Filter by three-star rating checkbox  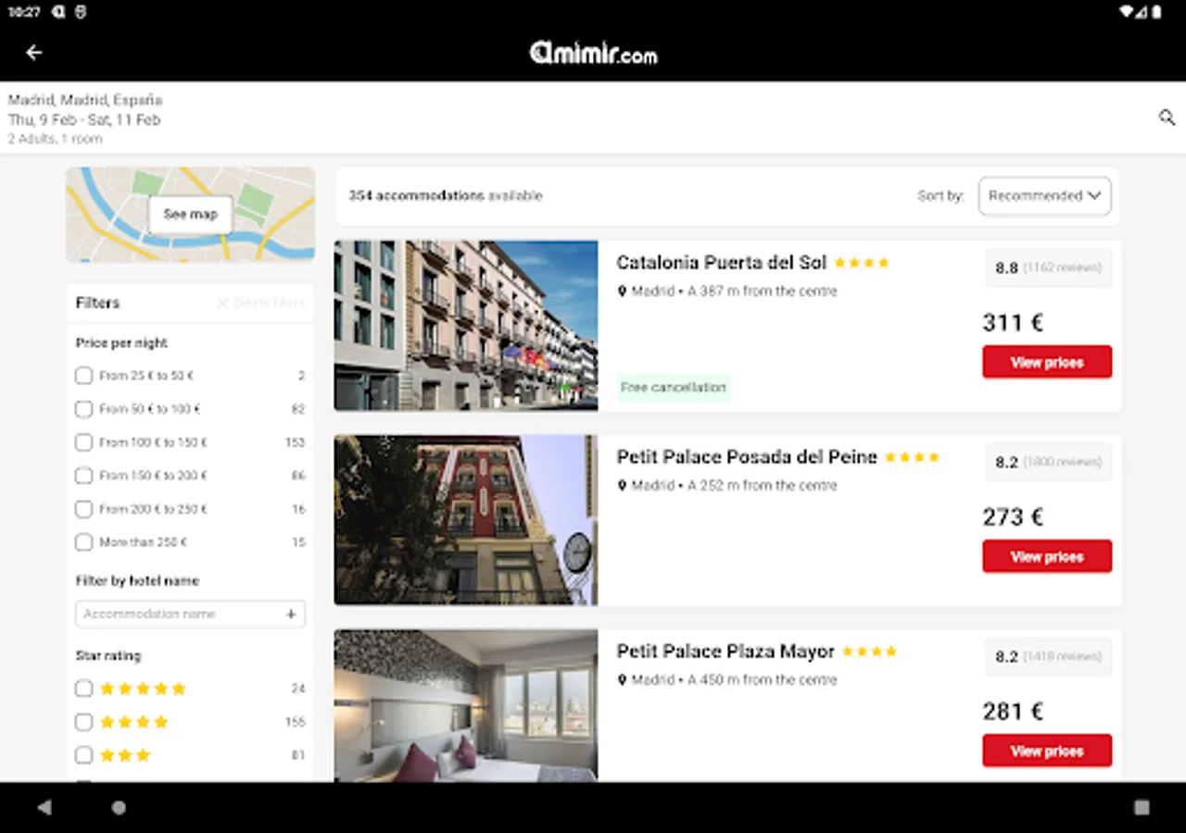[x=83, y=755]
